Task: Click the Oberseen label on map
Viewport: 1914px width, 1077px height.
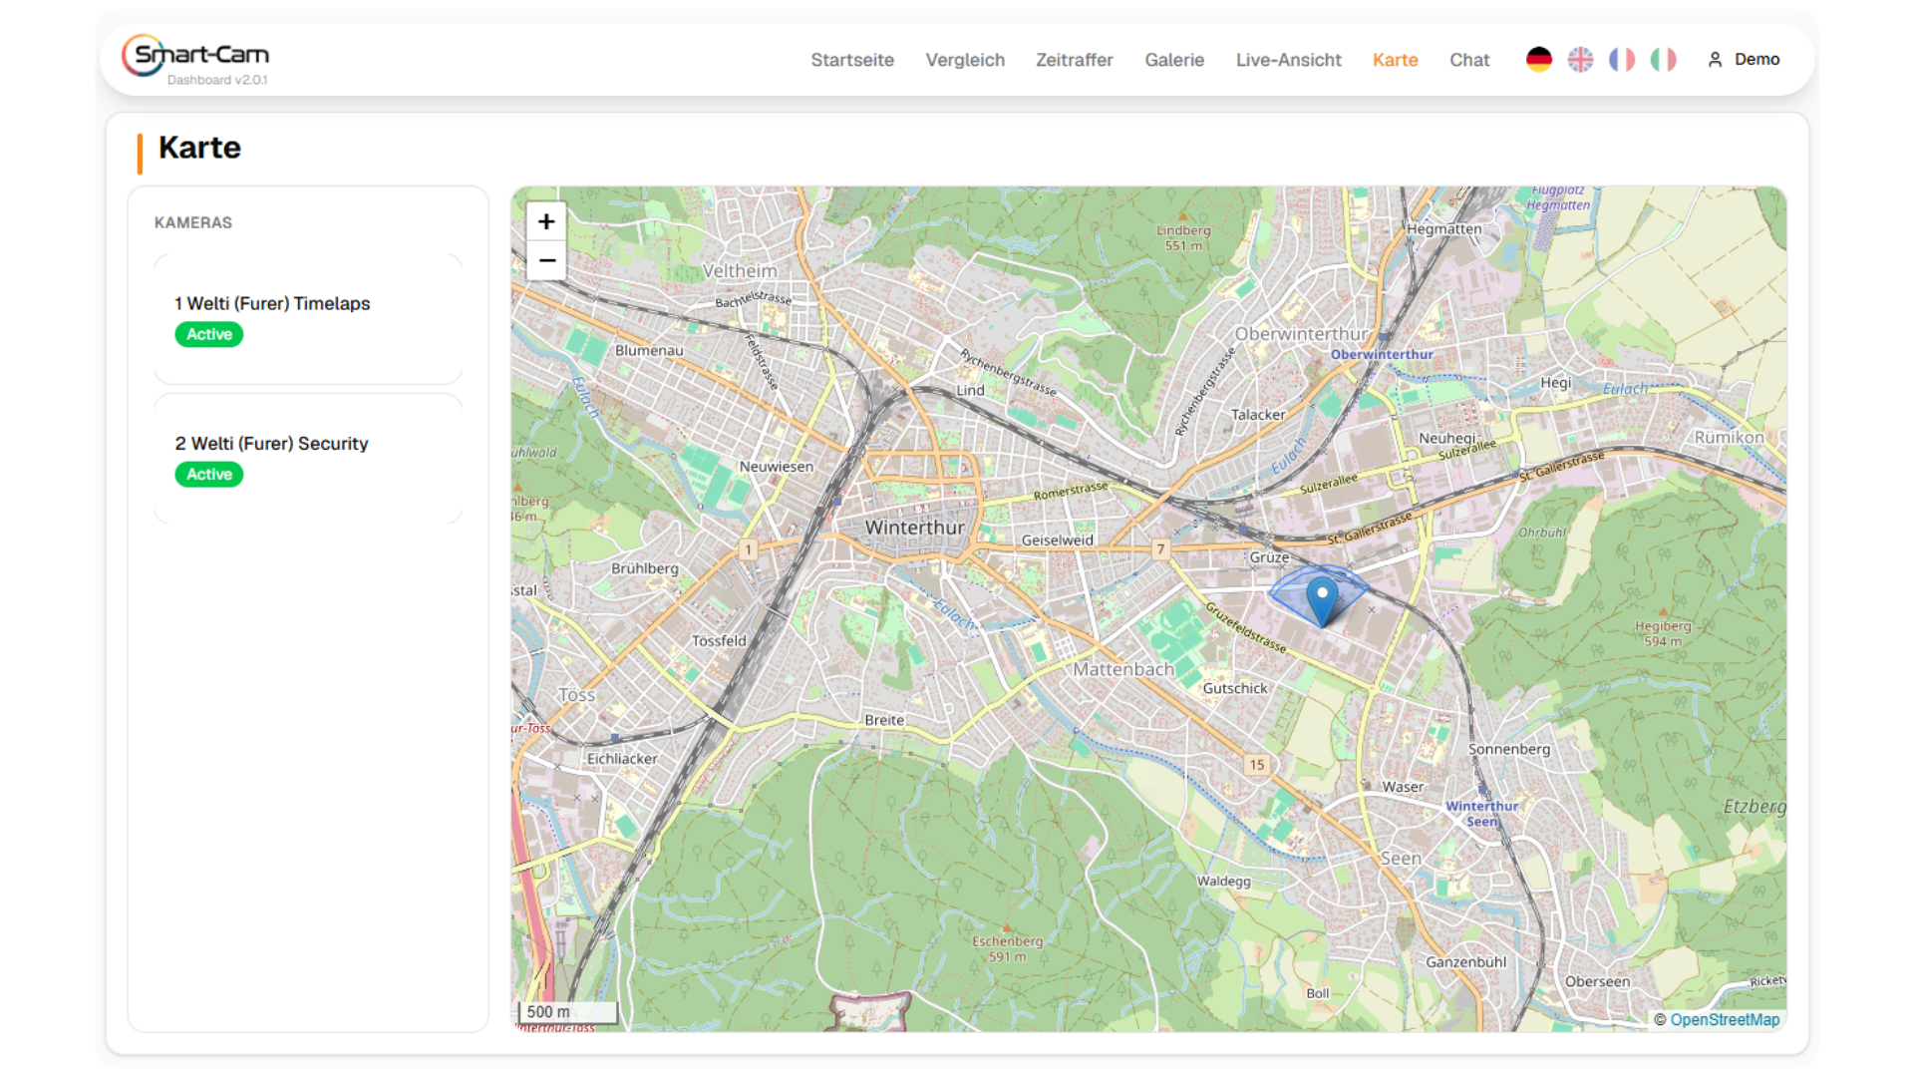Action: coord(1597,981)
